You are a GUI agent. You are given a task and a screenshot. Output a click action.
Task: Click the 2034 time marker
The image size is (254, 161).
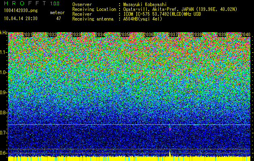100,35
